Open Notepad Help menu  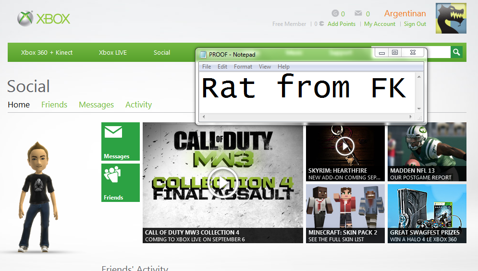pos(283,67)
